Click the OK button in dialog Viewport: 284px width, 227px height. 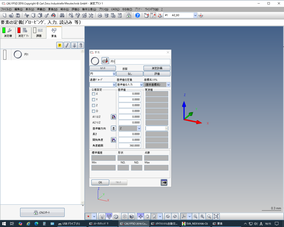click(x=100, y=182)
